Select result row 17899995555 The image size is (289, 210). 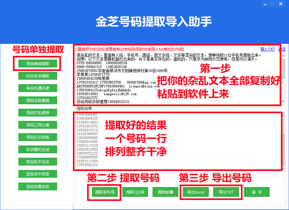point(87,157)
